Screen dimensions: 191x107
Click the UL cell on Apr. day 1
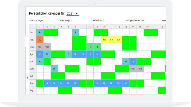(40, 54)
